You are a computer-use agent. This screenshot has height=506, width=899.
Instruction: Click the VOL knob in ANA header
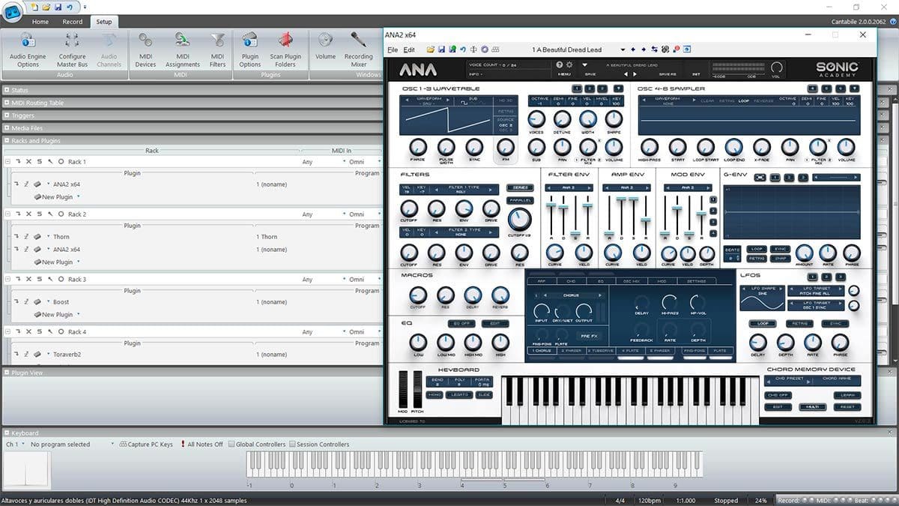point(777,67)
